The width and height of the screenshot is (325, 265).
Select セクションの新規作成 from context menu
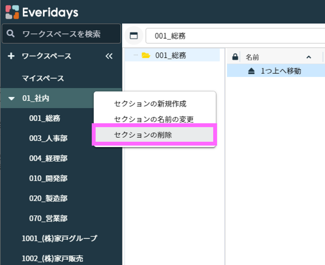click(x=150, y=104)
